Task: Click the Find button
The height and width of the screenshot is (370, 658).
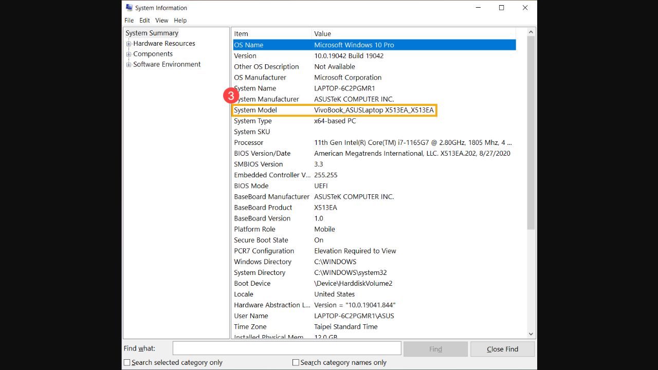Action: pyautogui.click(x=435, y=349)
